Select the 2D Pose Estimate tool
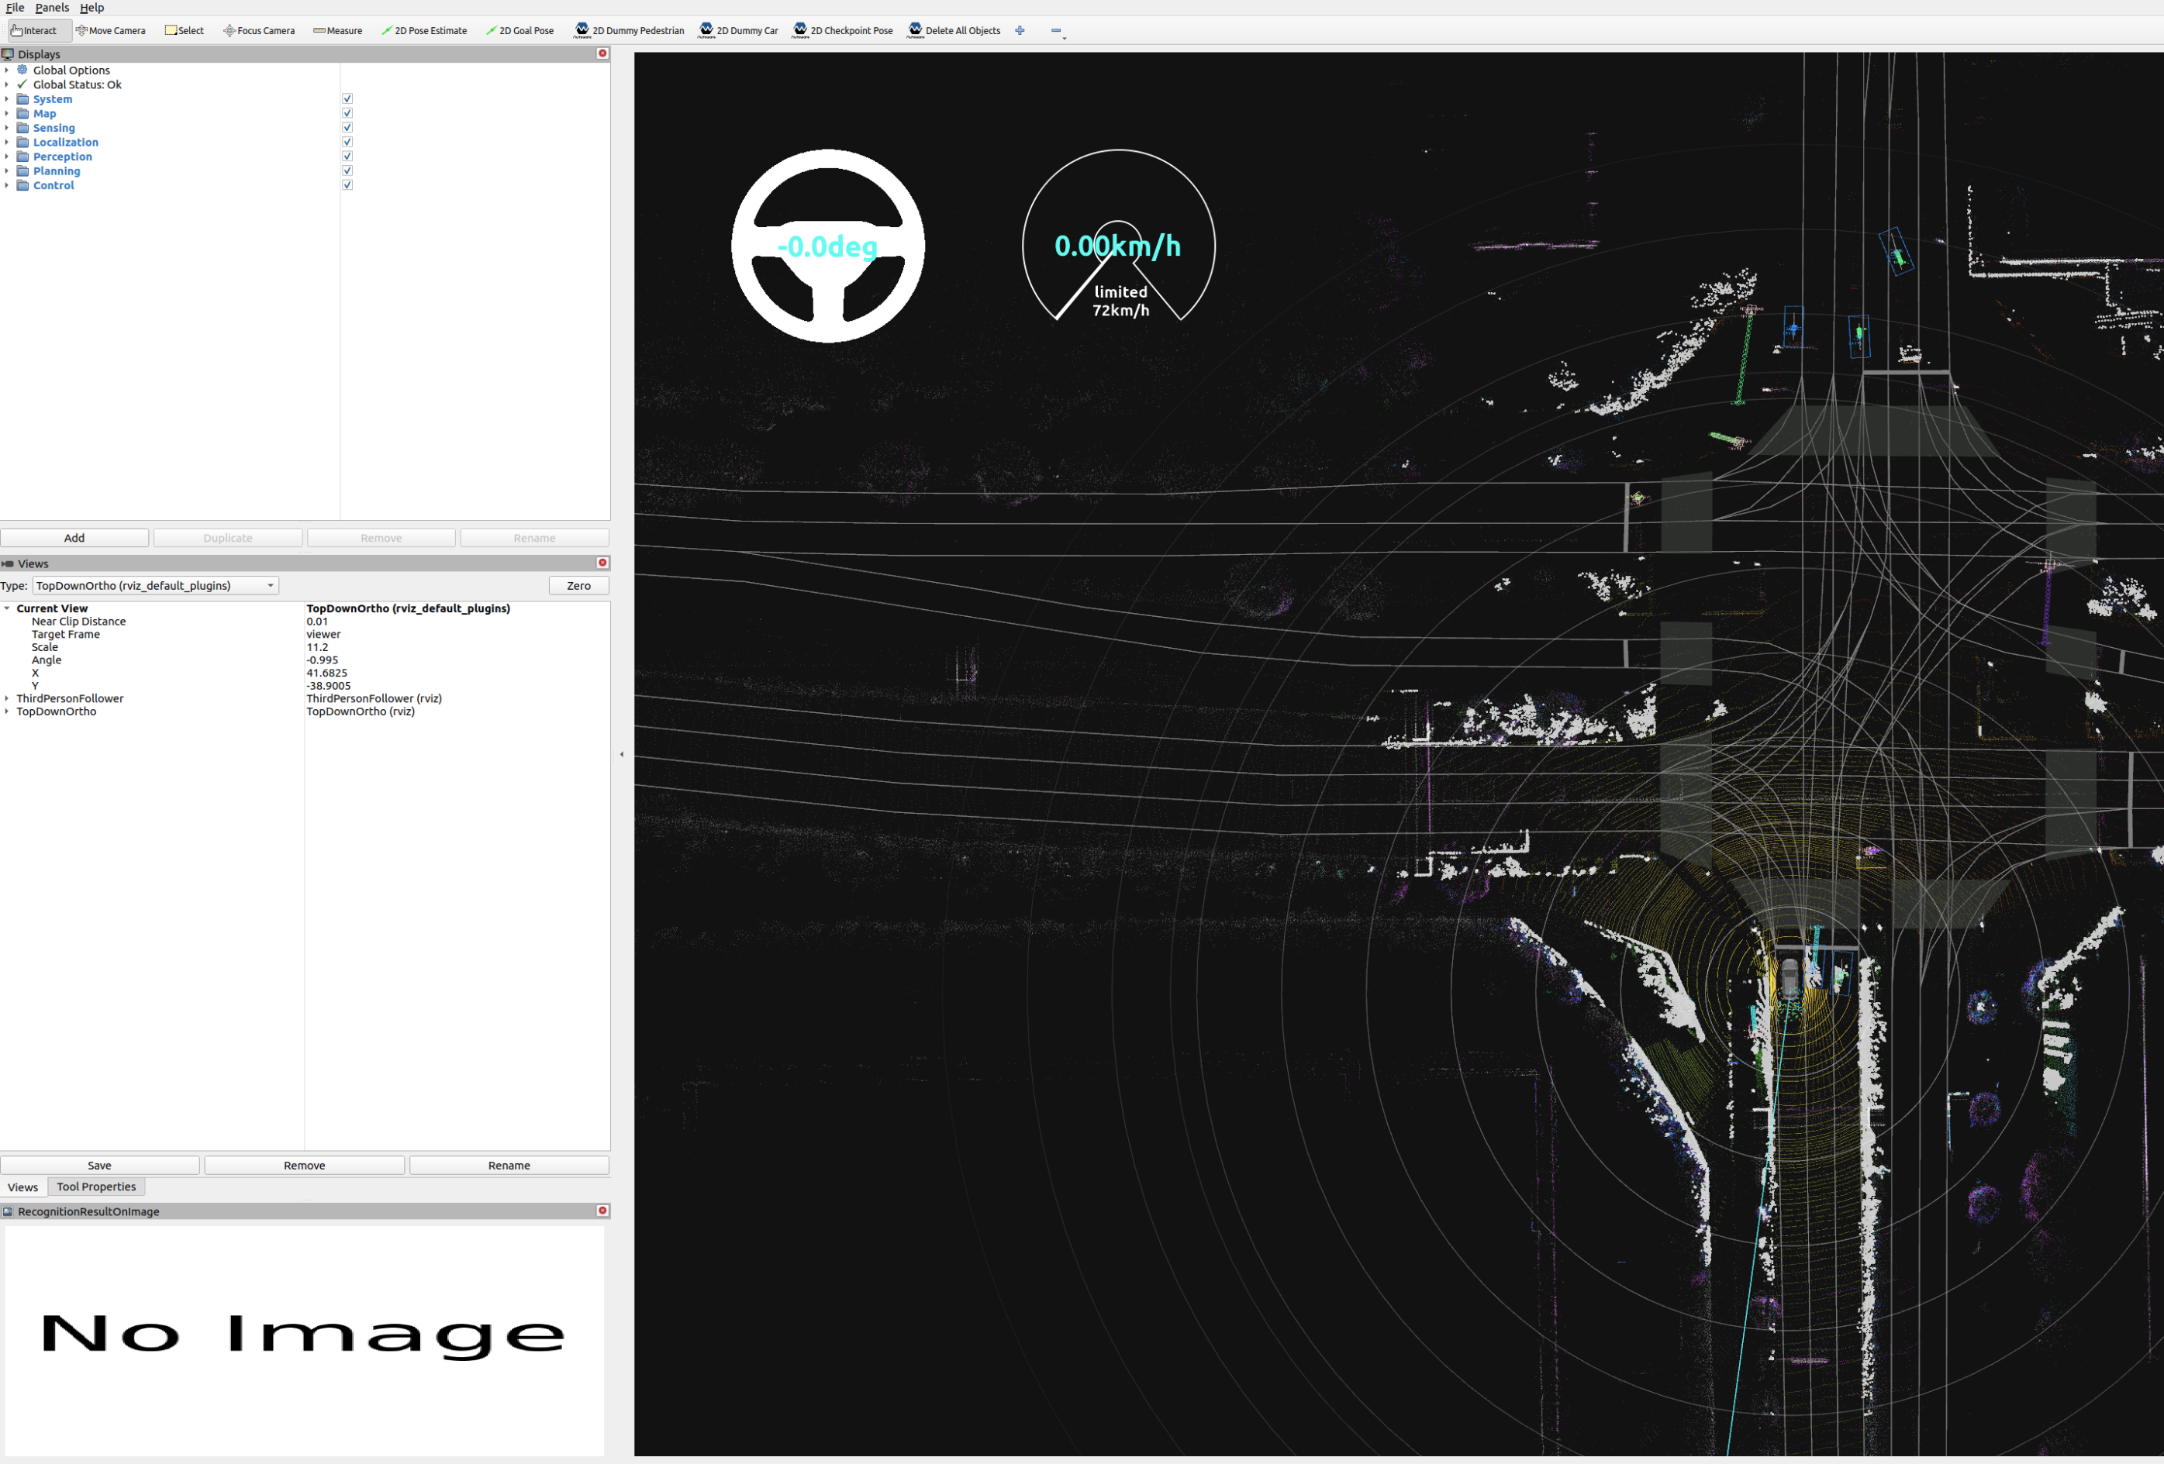 coord(423,31)
